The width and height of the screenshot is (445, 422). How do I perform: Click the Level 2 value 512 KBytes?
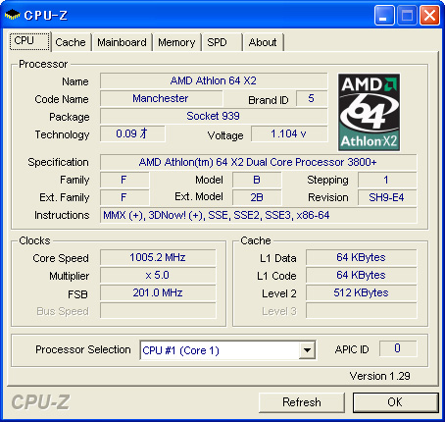point(362,292)
